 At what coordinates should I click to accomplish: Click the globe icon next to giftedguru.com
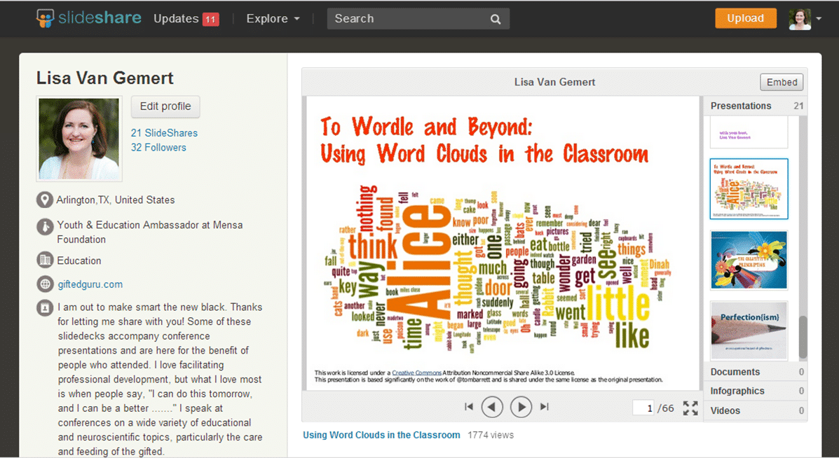[44, 284]
